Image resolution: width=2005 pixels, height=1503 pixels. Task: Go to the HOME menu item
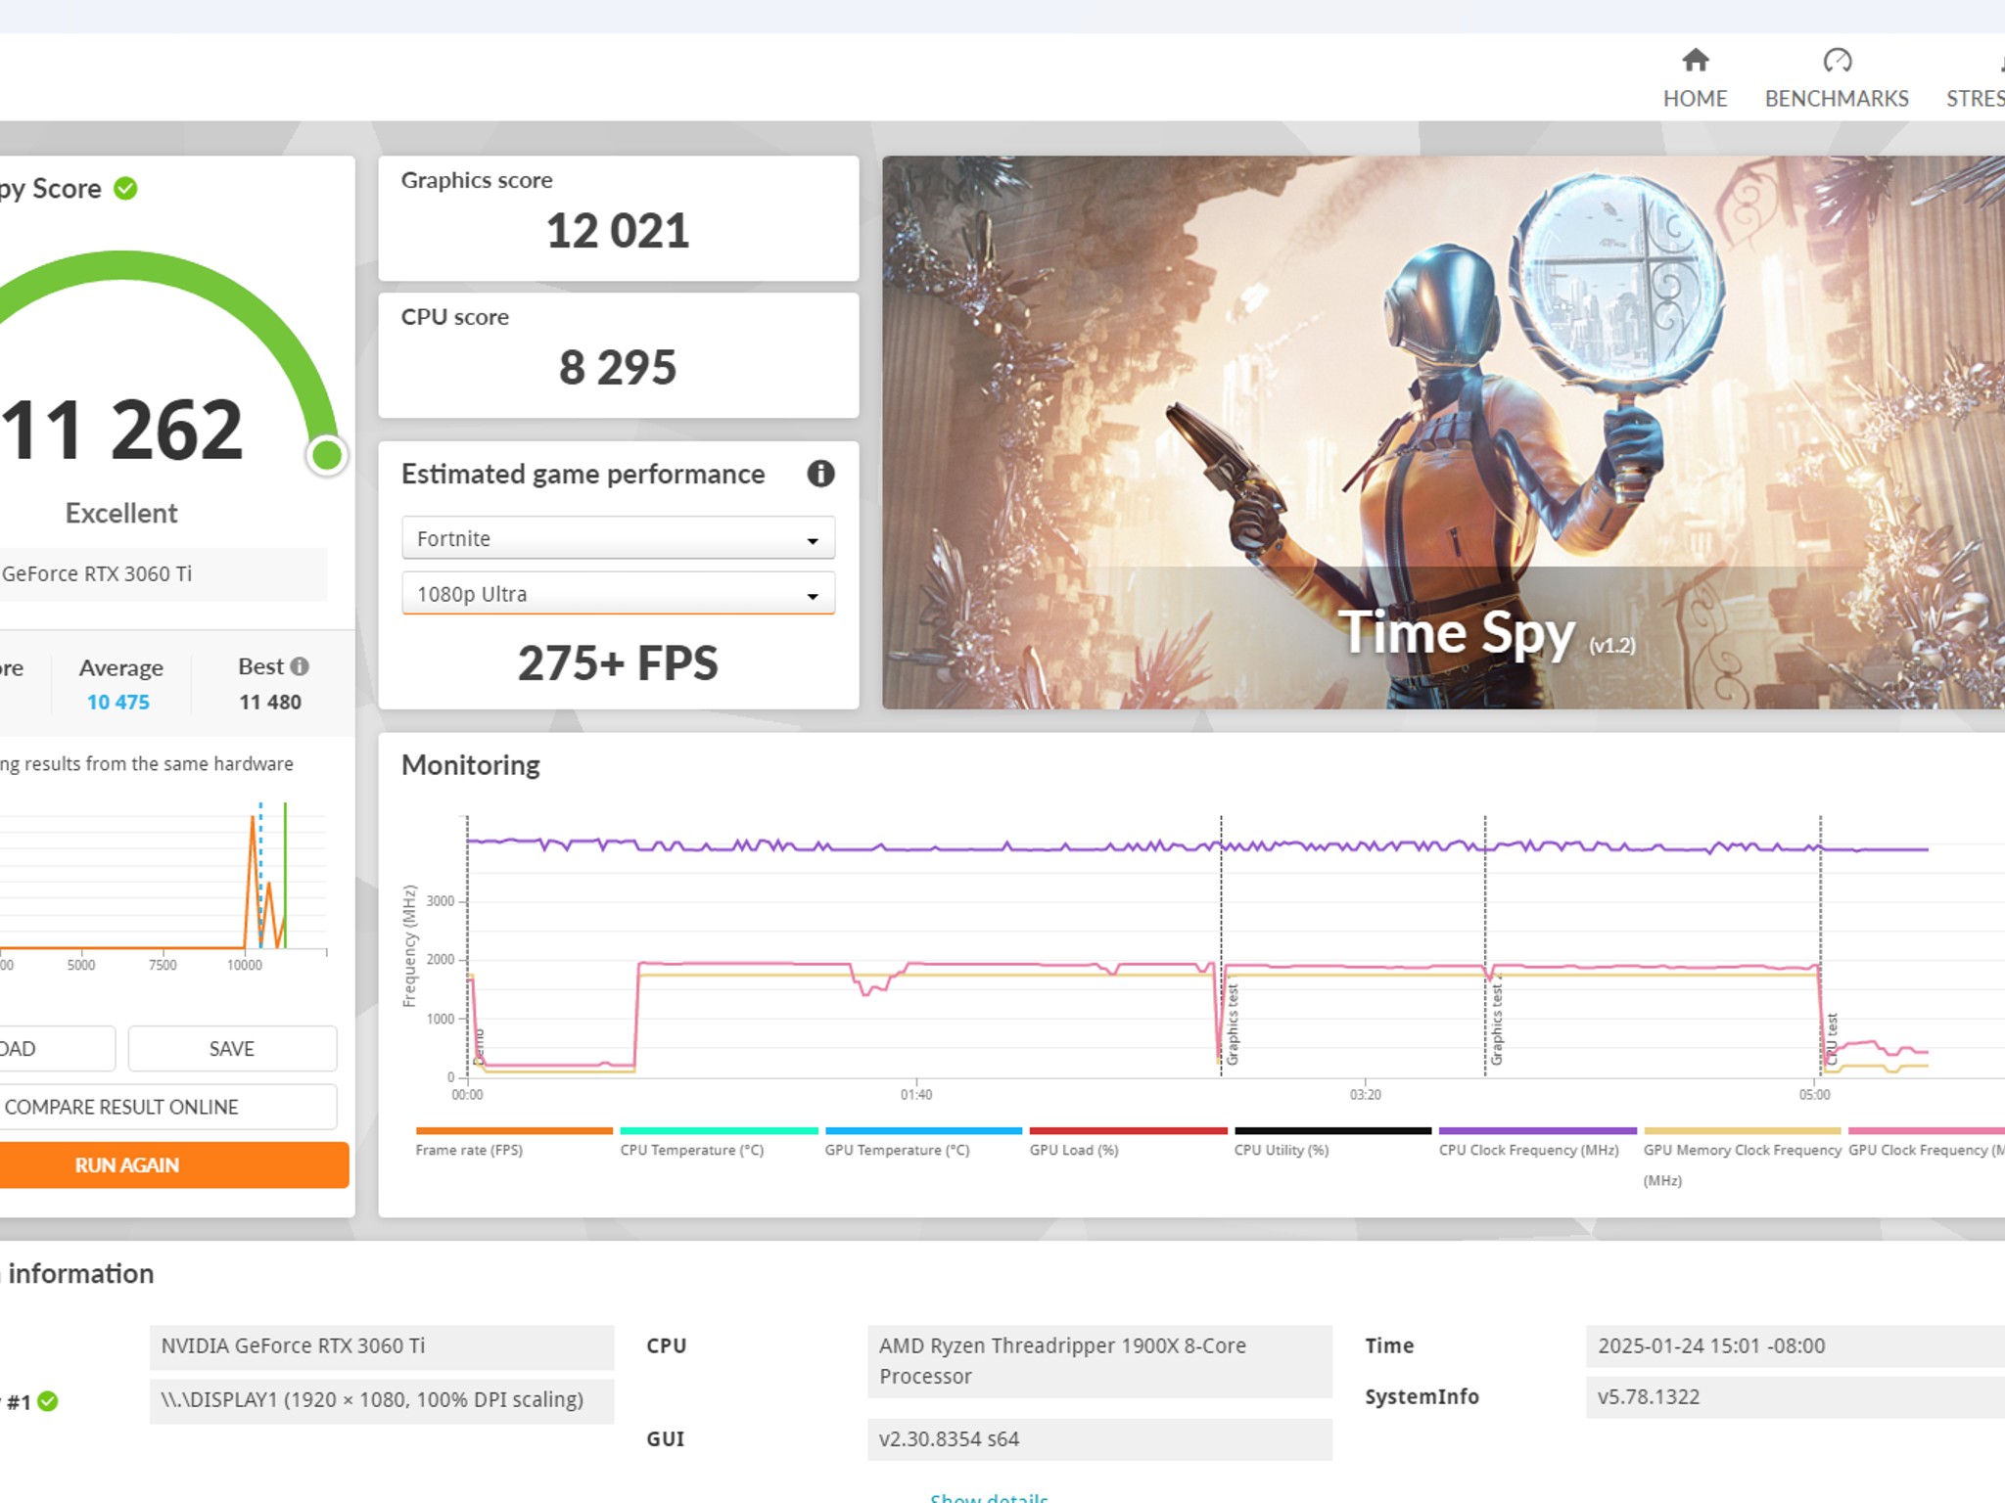[1696, 99]
